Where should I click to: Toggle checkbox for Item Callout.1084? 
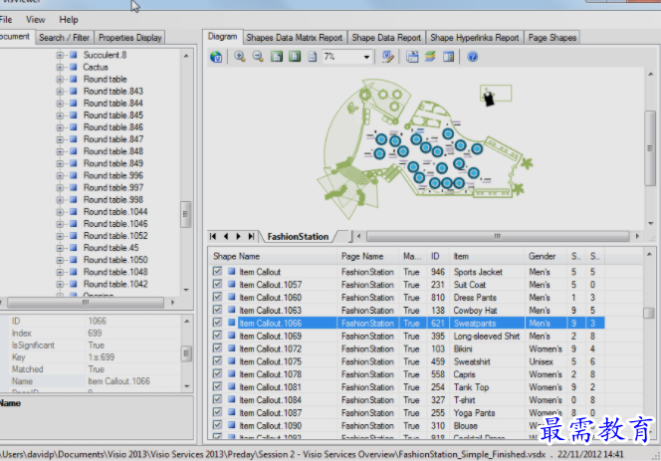[218, 399]
